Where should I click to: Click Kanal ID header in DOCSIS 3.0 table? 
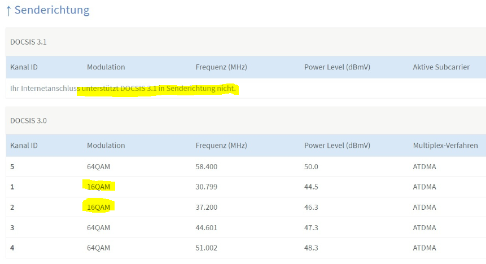click(x=24, y=146)
